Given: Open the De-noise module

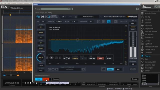Looking at the screenshot, I should point(148,25).
